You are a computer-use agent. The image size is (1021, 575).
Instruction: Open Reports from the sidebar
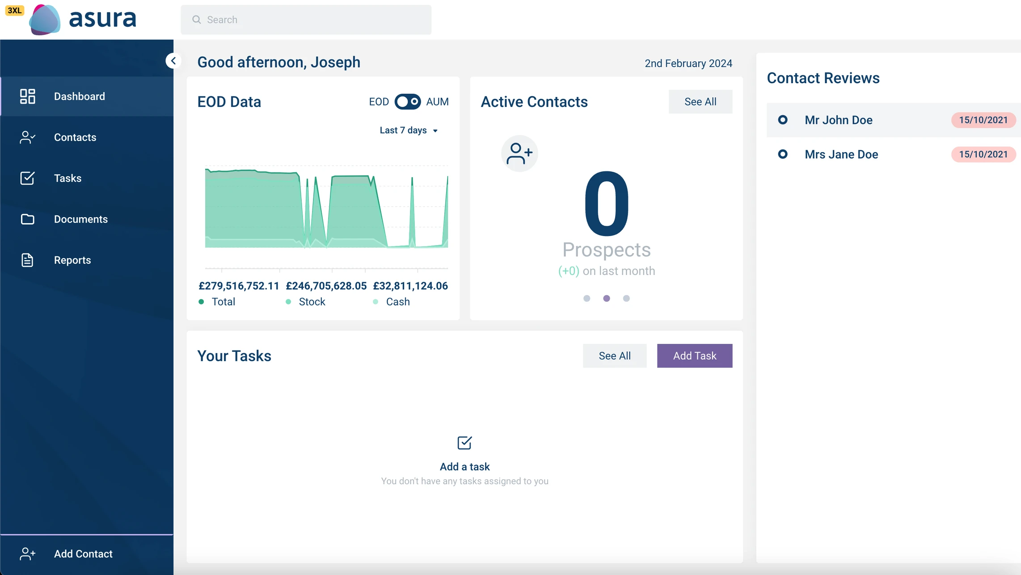(87, 260)
